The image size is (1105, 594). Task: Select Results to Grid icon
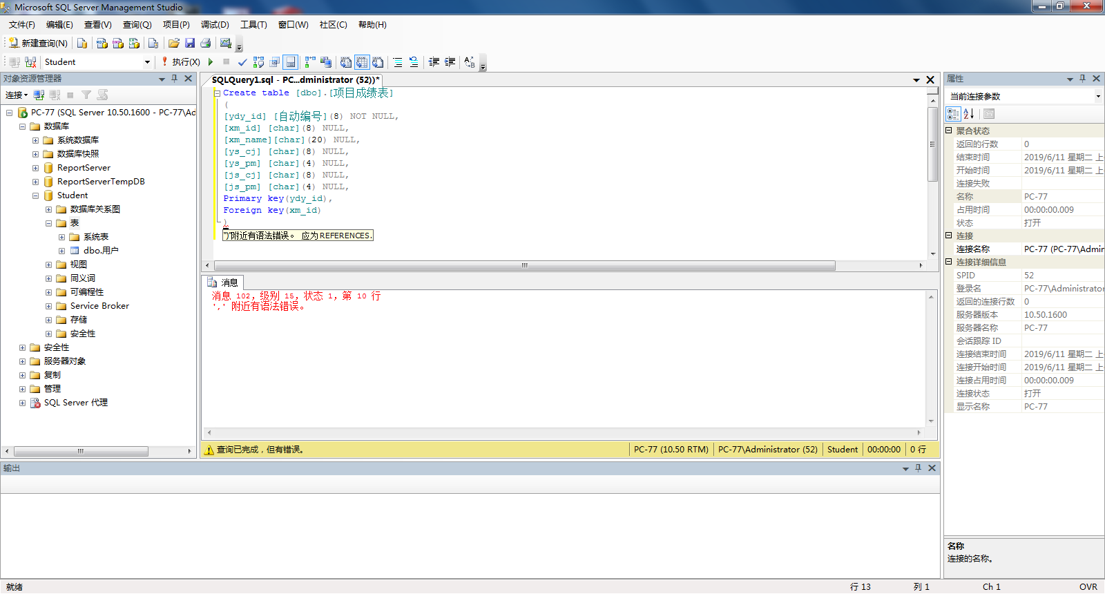362,62
